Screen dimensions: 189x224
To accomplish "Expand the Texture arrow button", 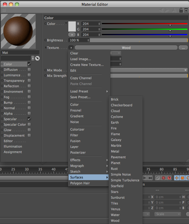I will pos(71,48).
